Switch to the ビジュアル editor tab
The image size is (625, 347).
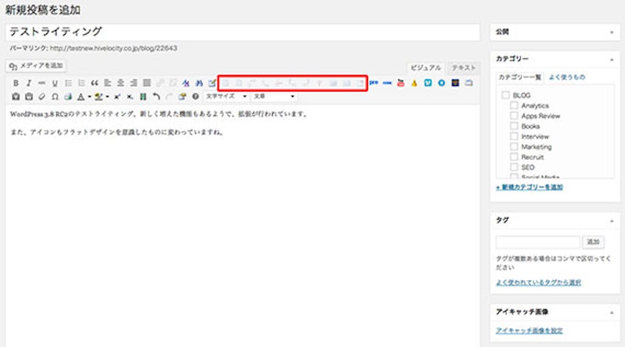[425, 68]
